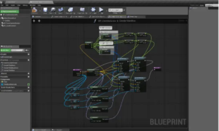219x131 pixels.
Task: Select the purple function entry node
Action: tap(77, 72)
